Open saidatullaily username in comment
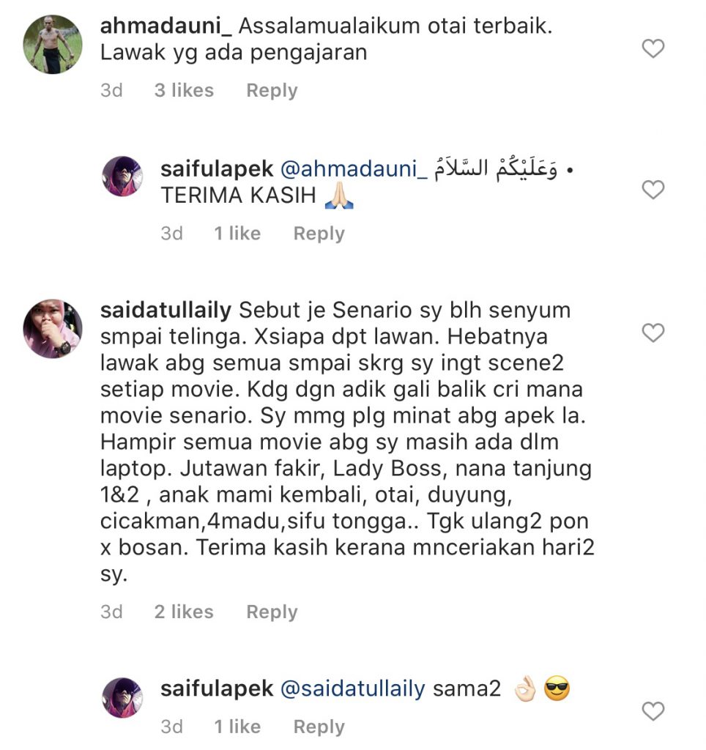 point(166,311)
